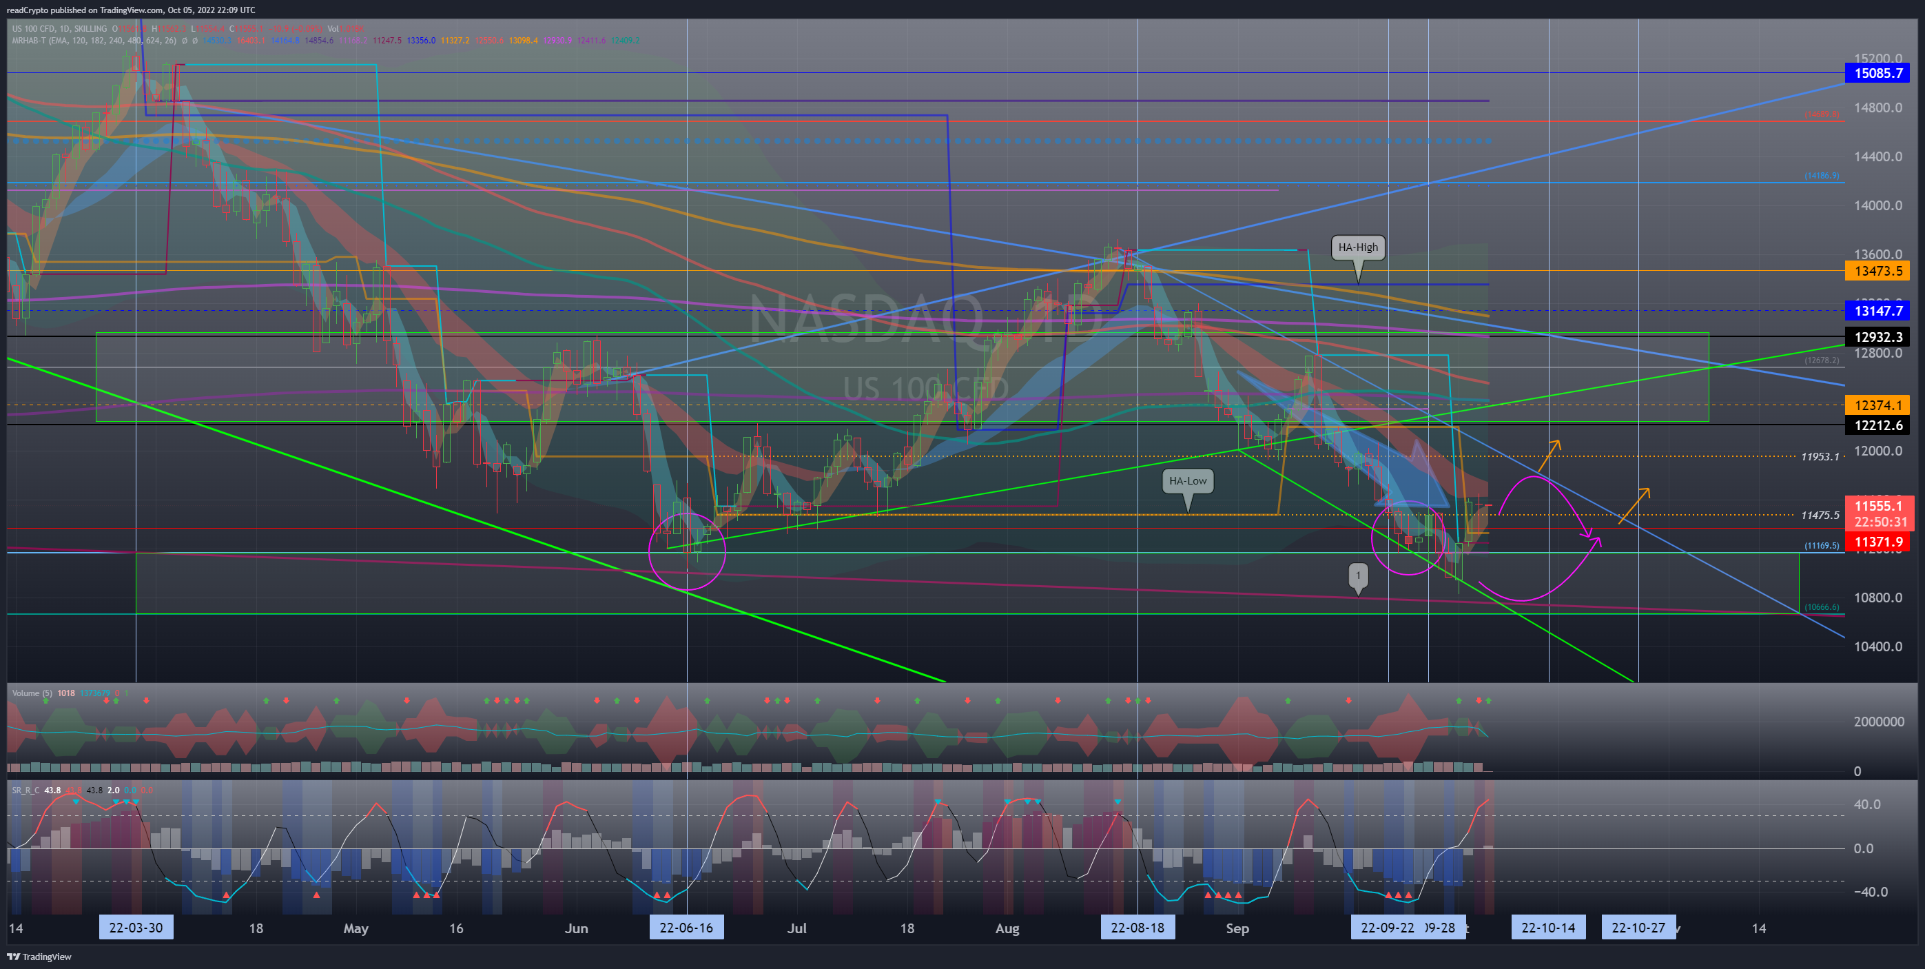Click the bar countdown timer 22:50:31
The height and width of the screenshot is (969, 1925).
[x=1880, y=522]
